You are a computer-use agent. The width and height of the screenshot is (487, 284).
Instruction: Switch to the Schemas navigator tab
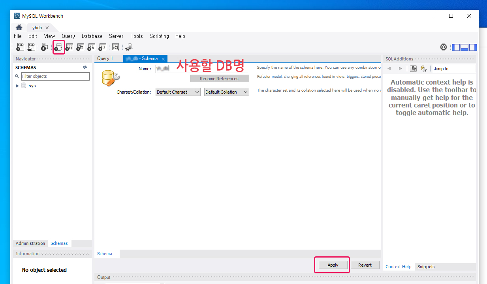(59, 243)
